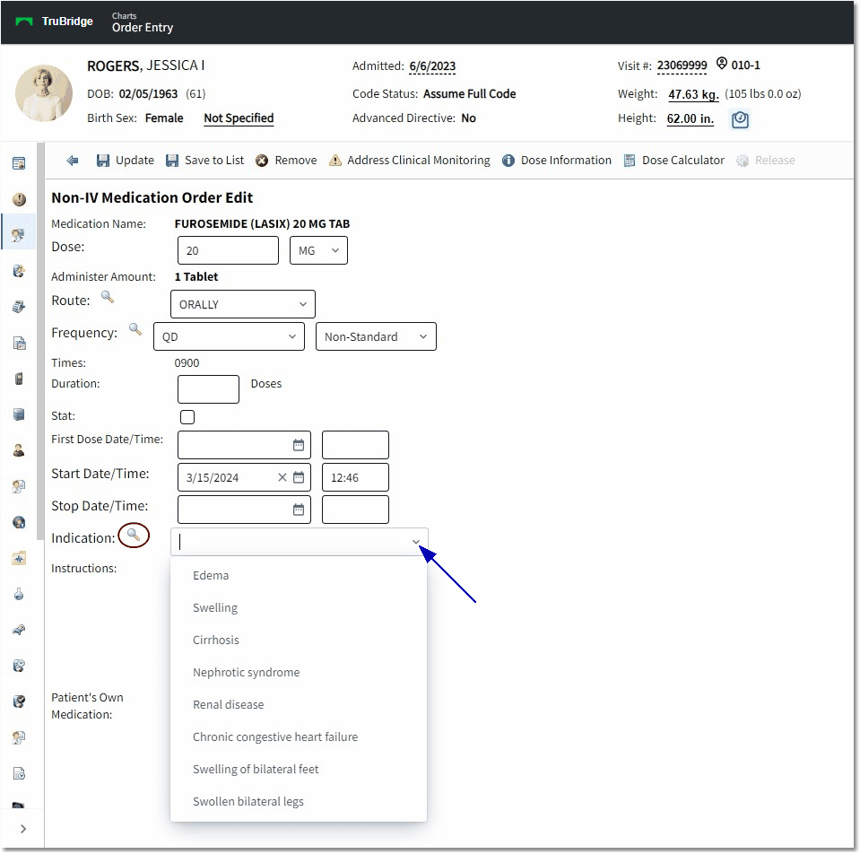Click the sidebar single person icon
The image size is (860, 854).
tap(19, 450)
